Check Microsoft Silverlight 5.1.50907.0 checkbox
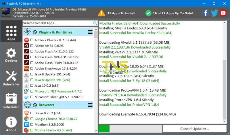 pos(32,97)
